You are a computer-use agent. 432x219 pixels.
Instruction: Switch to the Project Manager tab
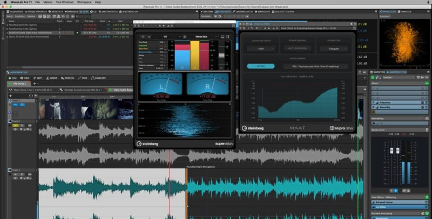pyautogui.click(x=36, y=11)
